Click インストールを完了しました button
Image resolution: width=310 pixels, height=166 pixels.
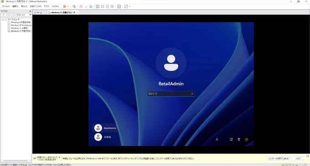coord(279,159)
